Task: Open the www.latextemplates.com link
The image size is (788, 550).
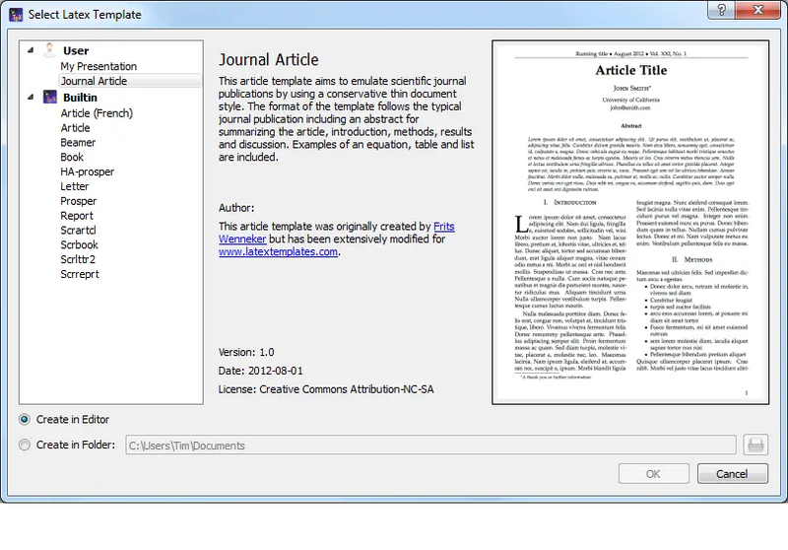Action: pos(278,251)
